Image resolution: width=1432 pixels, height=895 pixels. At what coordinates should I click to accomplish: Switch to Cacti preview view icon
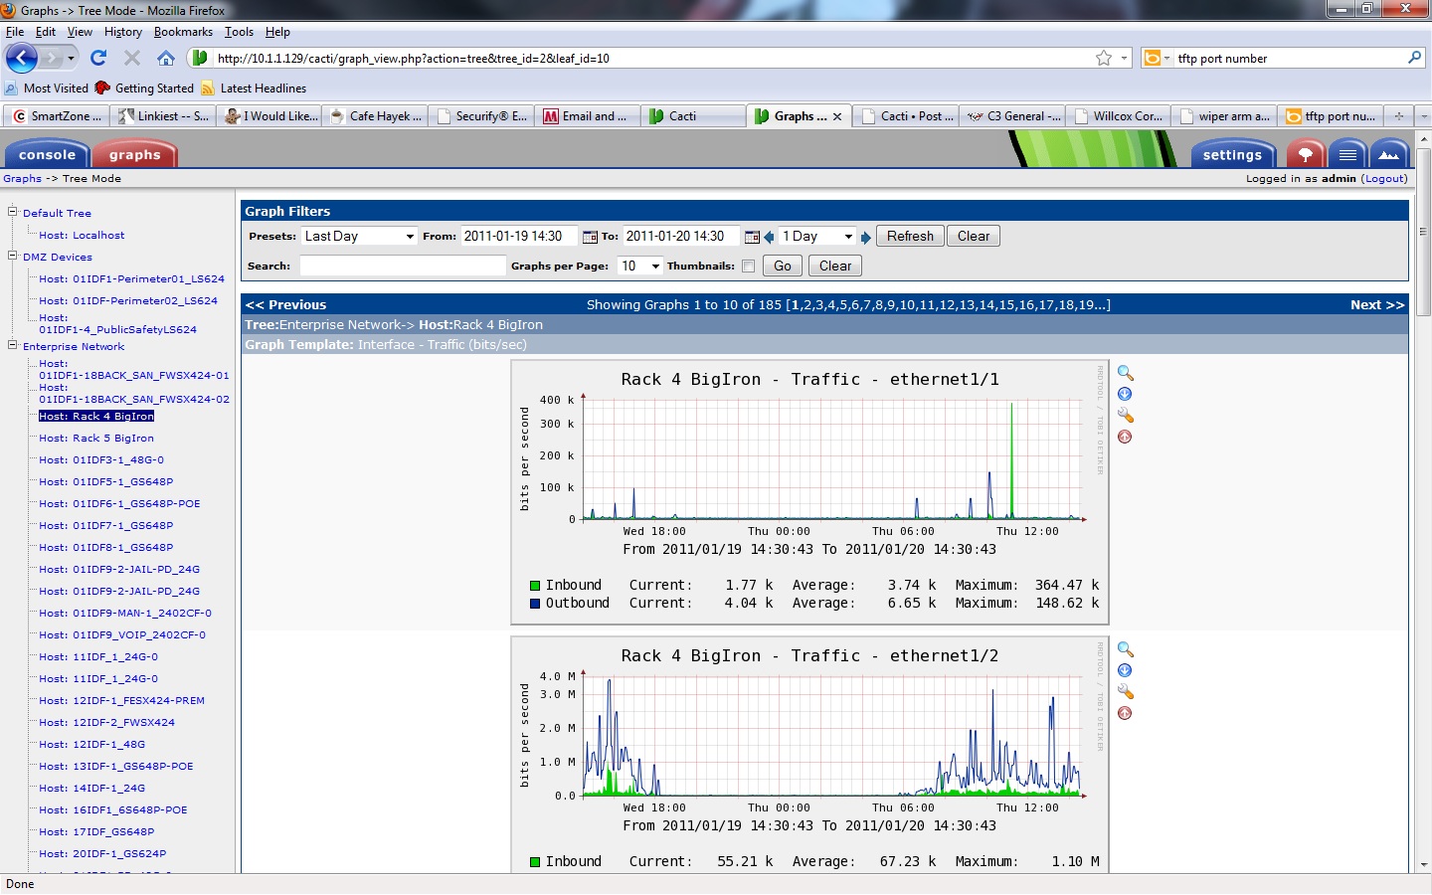pyautogui.click(x=1389, y=154)
